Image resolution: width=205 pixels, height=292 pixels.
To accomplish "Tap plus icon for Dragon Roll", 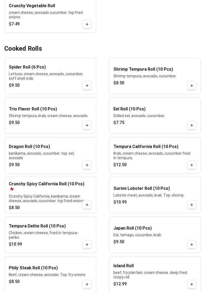I will pyautogui.click(x=87, y=165).
